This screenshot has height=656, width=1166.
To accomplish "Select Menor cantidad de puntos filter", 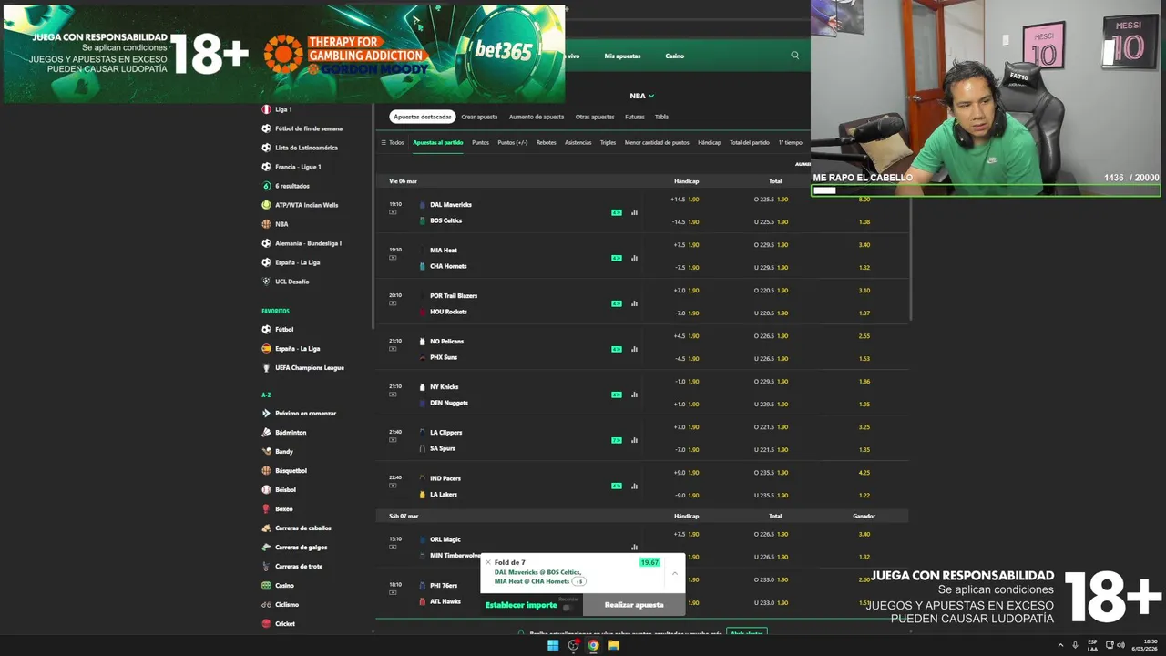I will (657, 142).
